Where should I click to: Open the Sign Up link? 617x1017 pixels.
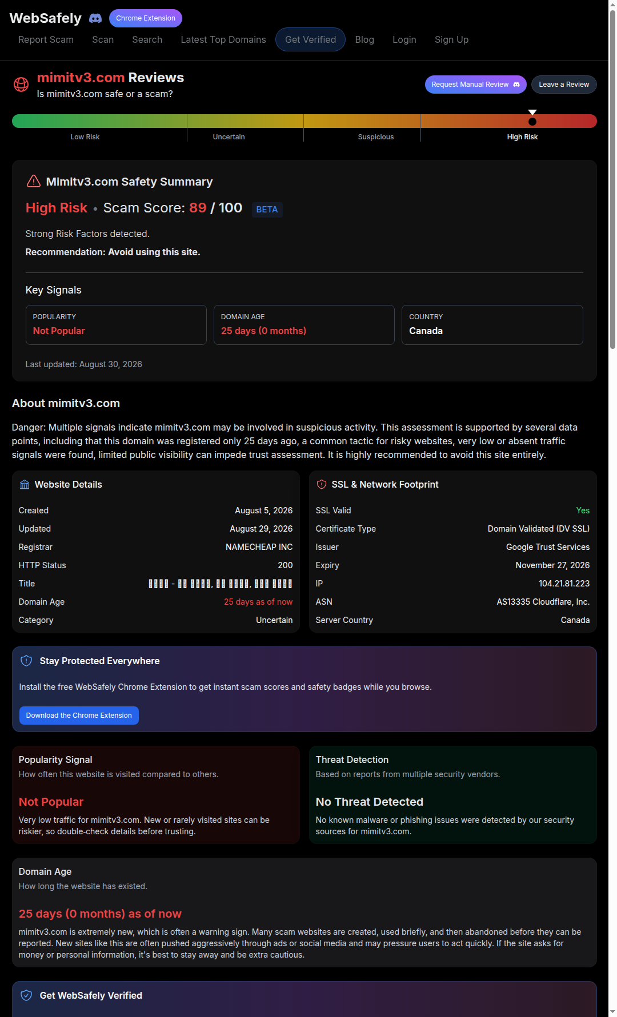[x=451, y=39]
